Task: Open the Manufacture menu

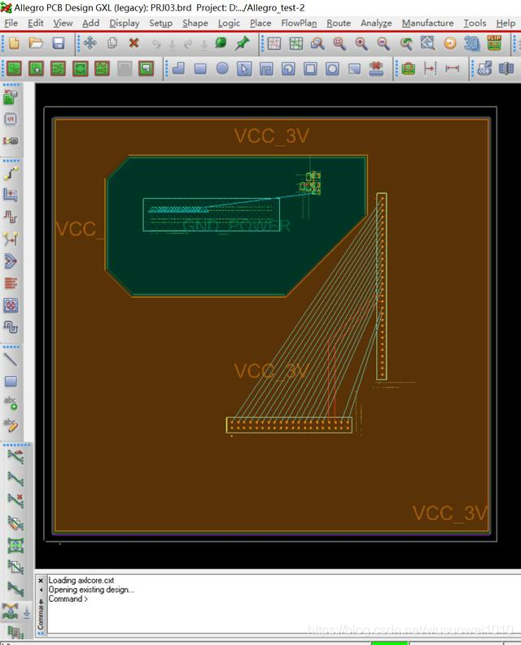Action: (x=427, y=23)
